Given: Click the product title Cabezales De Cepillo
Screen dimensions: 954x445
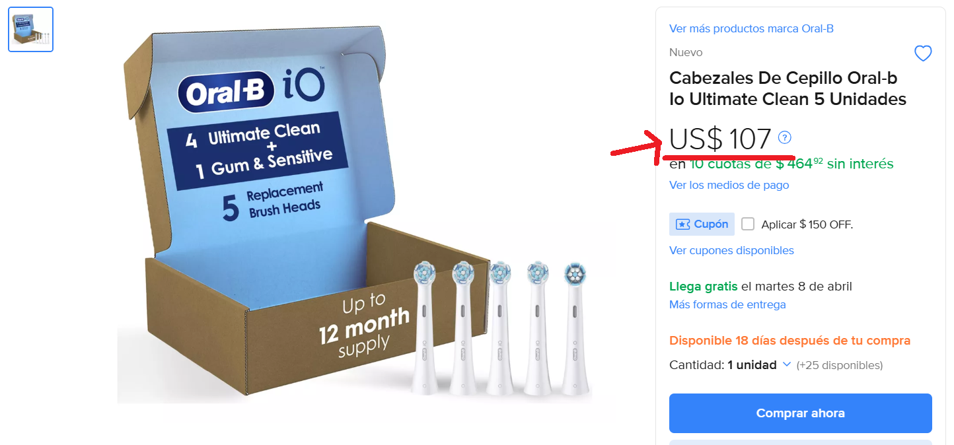Looking at the screenshot, I should [788, 88].
